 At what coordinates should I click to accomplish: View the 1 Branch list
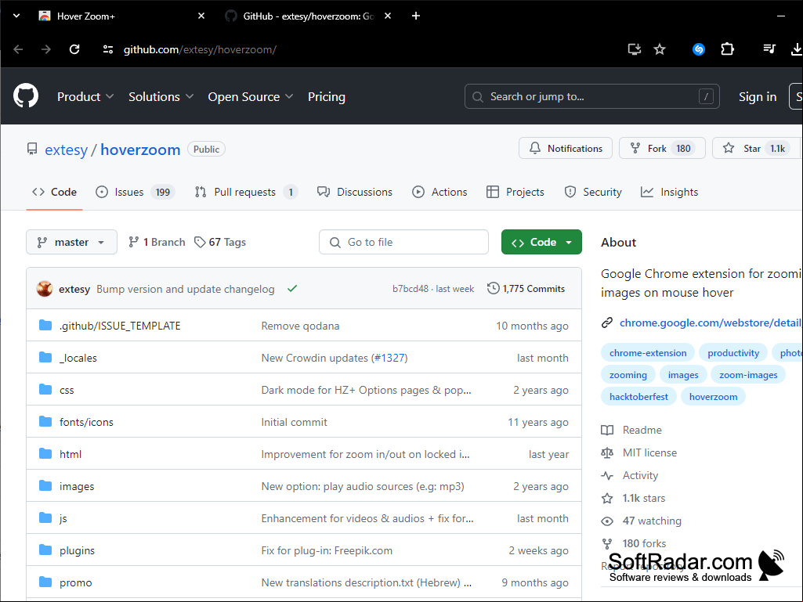pos(157,242)
